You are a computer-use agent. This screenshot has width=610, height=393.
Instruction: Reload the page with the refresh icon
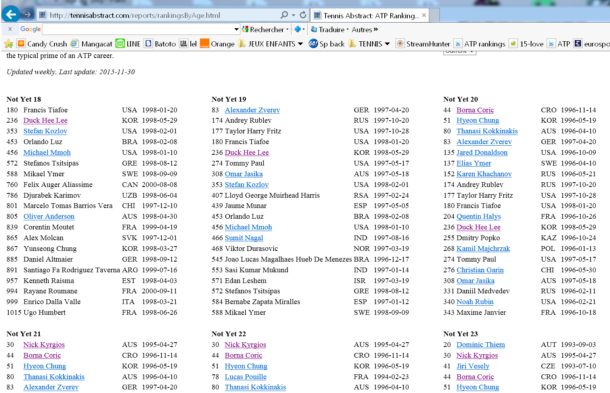[303, 15]
